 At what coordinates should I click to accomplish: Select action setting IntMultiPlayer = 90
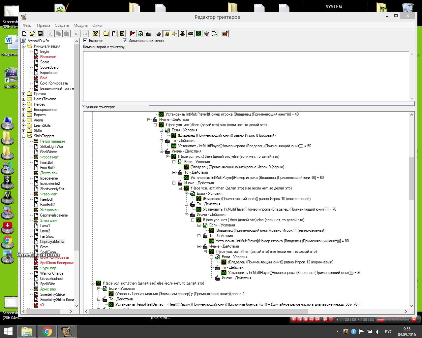(294, 273)
